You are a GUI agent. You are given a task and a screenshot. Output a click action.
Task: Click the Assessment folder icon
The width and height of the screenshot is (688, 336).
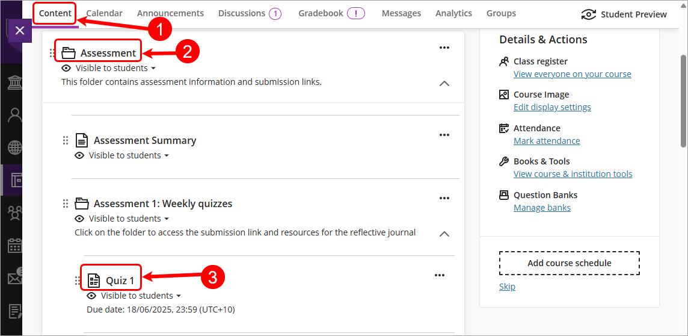(69, 53)
